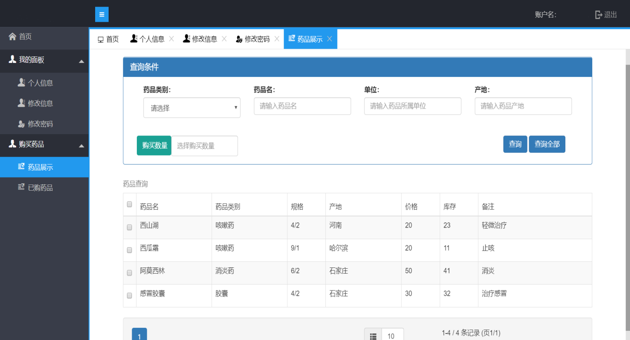Image resolution: width=630 pixels, height=340 pixels.
Task: Click the 个人信息 user icon in sidebar
Action: click(21, 83)
